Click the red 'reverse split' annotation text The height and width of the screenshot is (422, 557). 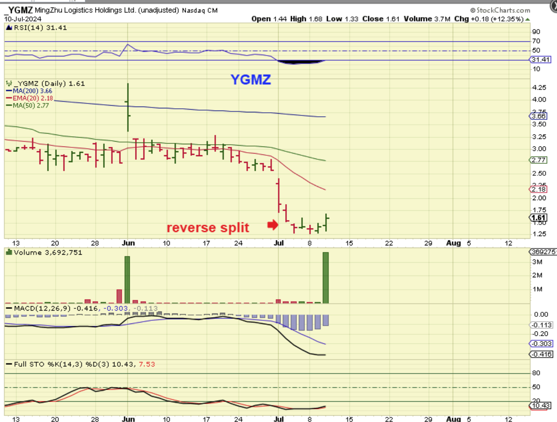coord(208,228)
